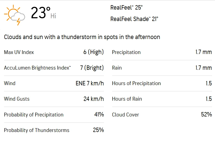Select the 41% precipitation probability value

(99, 115)
